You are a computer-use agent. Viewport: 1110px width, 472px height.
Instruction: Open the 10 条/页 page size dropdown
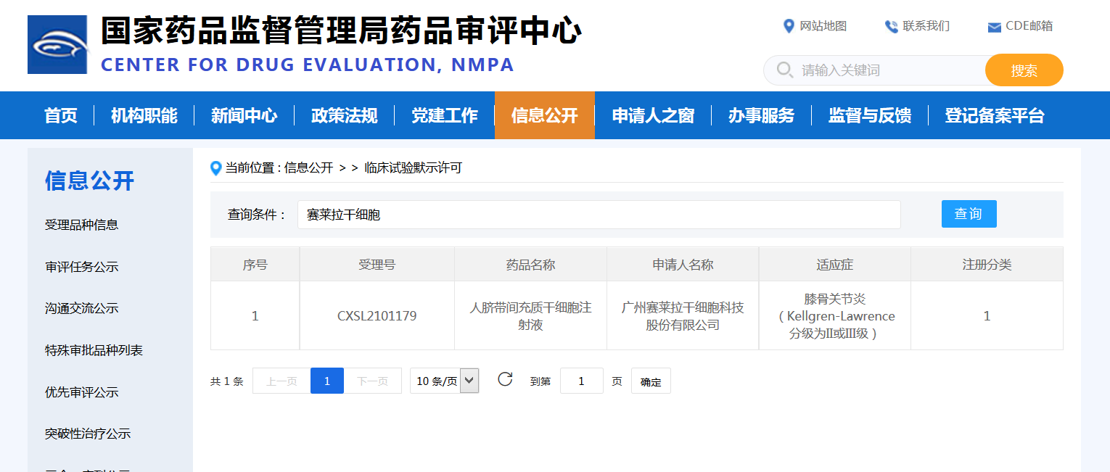(x=445, y=381)
